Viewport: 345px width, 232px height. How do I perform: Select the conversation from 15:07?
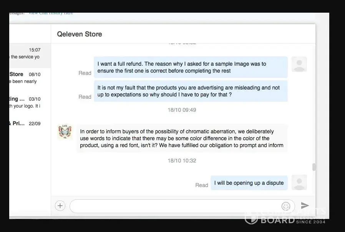[30, 56]
